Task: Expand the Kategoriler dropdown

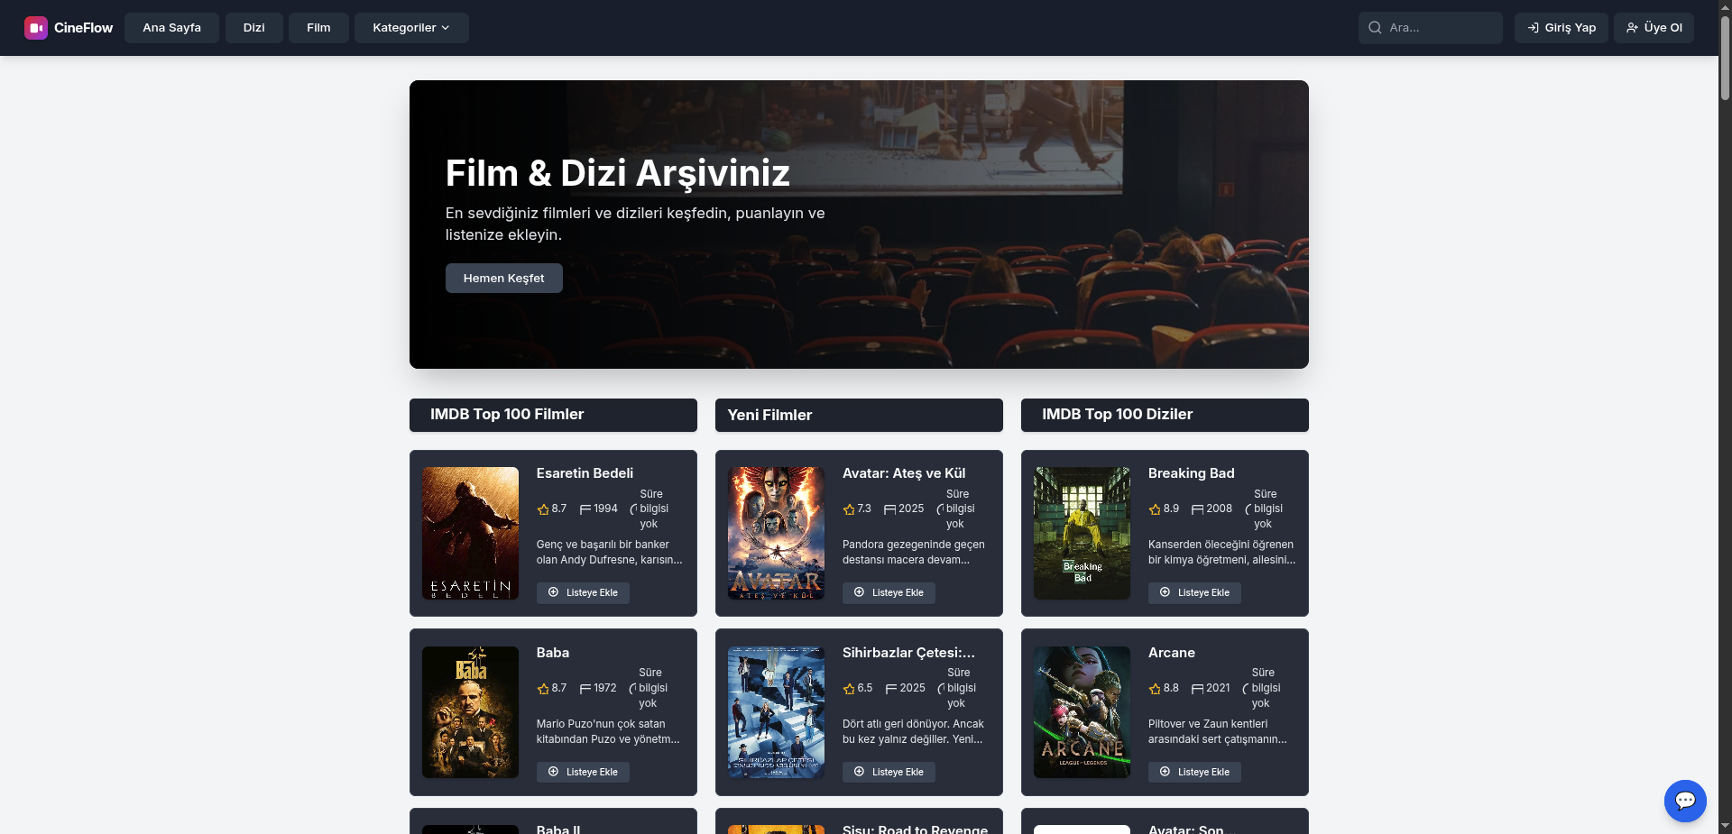Action: (410, 28)
